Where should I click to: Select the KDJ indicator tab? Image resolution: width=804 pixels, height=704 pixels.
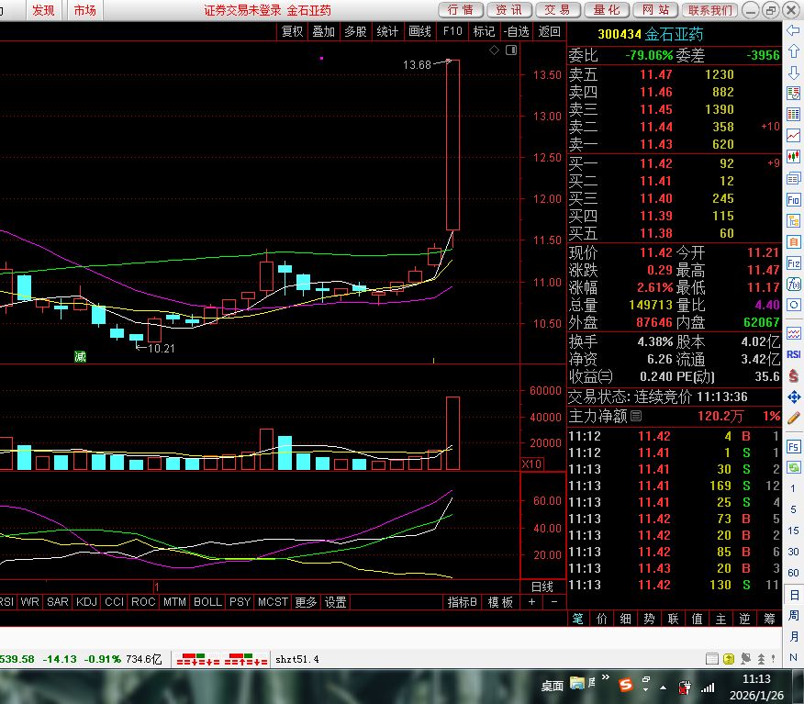86,602
